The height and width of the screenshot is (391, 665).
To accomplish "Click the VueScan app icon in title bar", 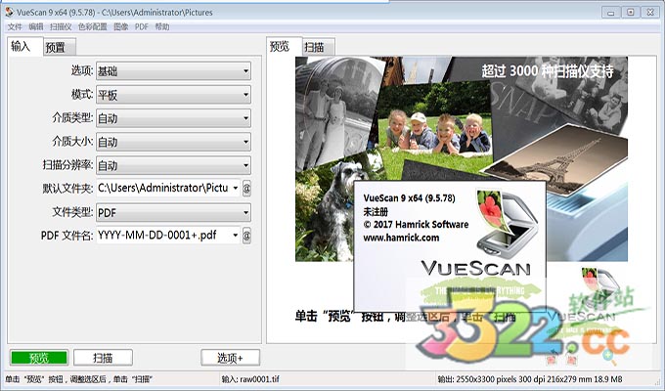I will pyautogui.click(x=10, y=13).
